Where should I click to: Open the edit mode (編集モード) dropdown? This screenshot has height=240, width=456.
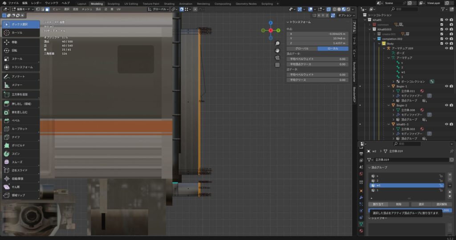[x=24, y=9]
